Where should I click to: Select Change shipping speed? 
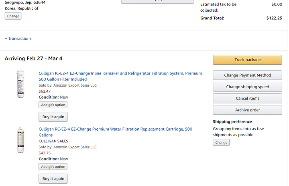coord(247,87)
